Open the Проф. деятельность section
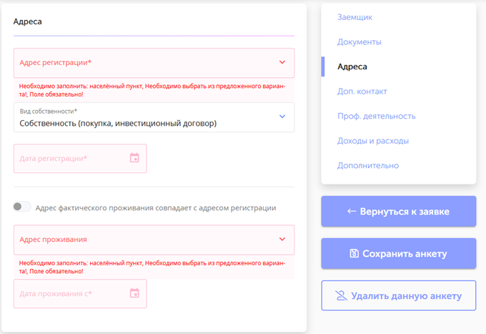486x334 pixels. click(x=376, y=116)
